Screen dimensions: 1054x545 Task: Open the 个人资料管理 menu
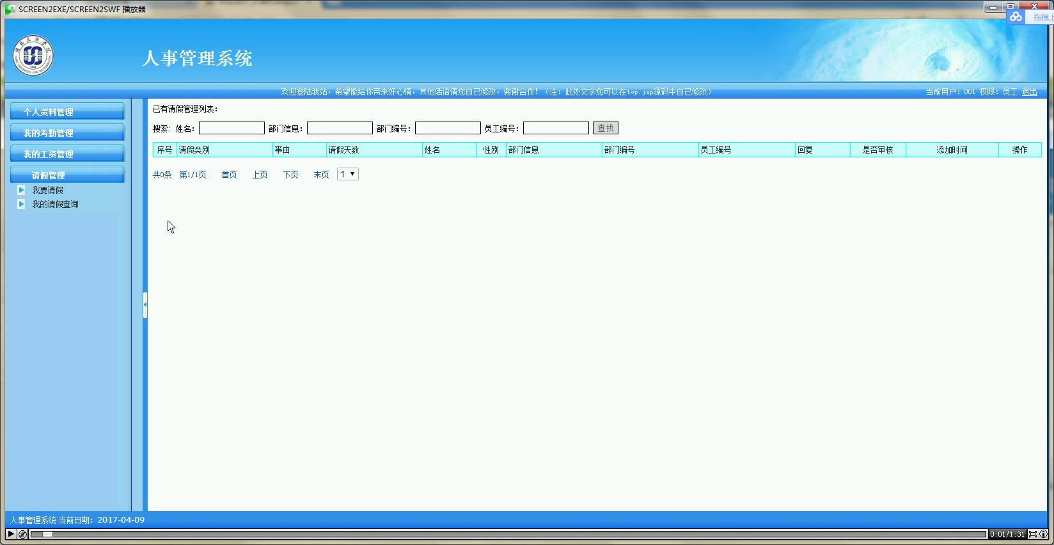67,111
